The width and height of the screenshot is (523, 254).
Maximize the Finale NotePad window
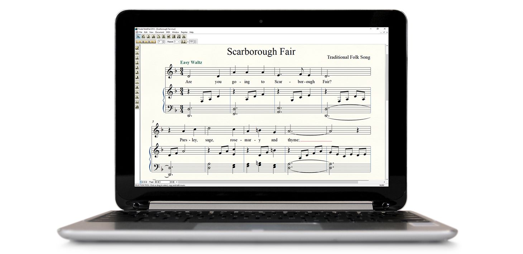tap(378, 29)
